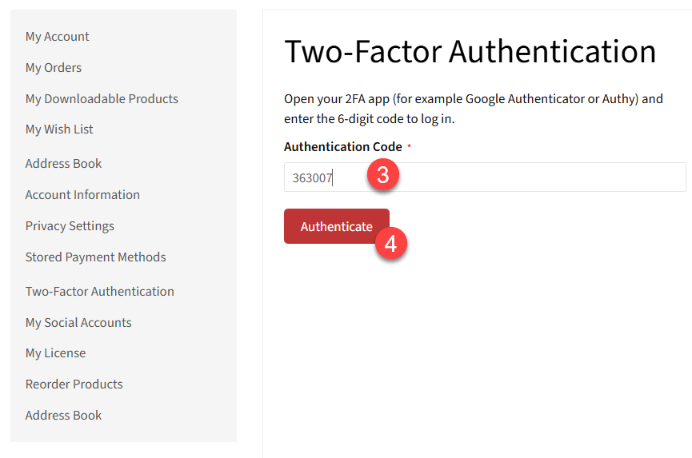Go to My Orders page

pyautogui.click(x=54, y=68)
